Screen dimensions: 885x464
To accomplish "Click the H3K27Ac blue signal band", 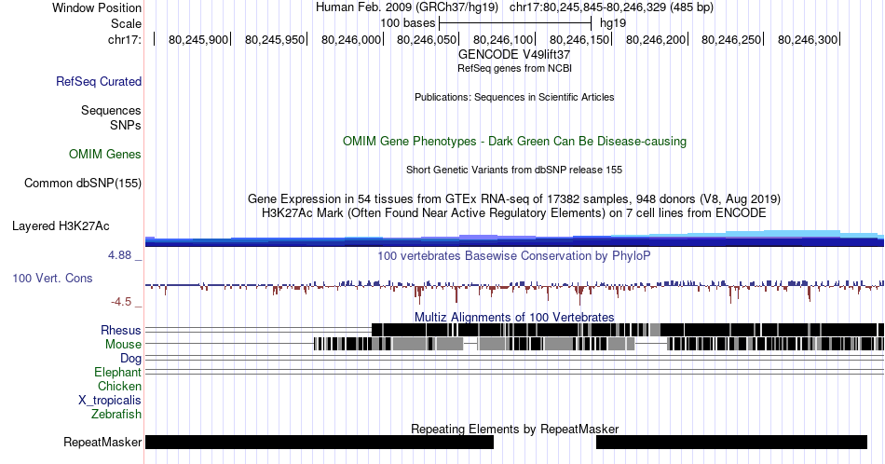I will point(514,240).
